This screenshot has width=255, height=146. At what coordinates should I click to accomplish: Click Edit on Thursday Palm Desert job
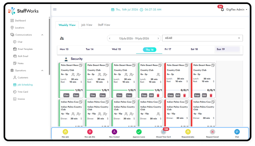[x=152, y=95]
